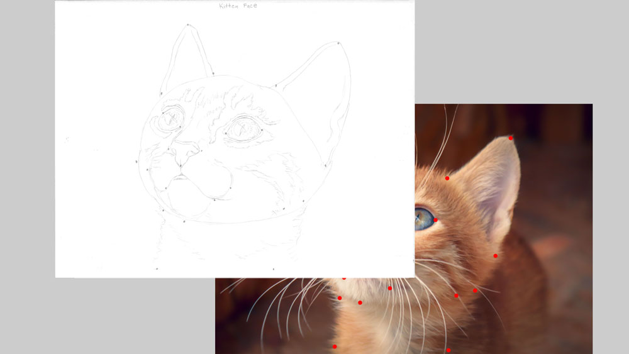
Task: Select the orange kitten reference photo
Action: (x=503, y=229)
